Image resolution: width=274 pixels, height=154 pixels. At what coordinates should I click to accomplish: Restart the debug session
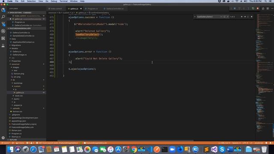point(253,9)
